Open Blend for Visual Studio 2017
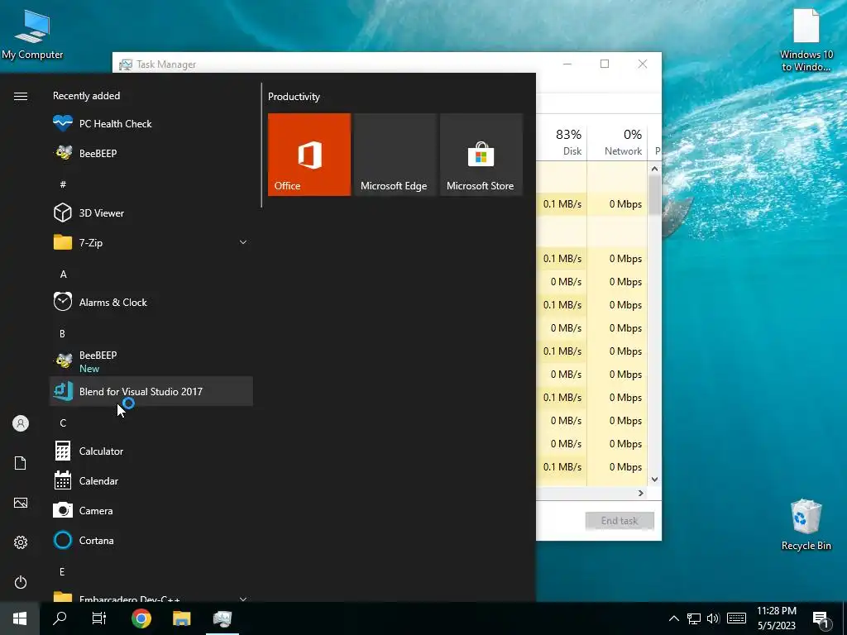 (x=151, y=391)
